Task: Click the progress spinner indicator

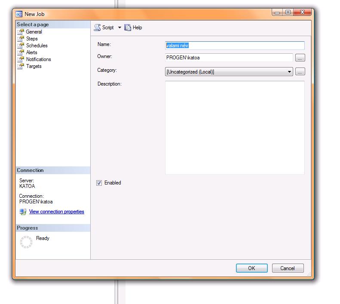Action: click(26, 242)
